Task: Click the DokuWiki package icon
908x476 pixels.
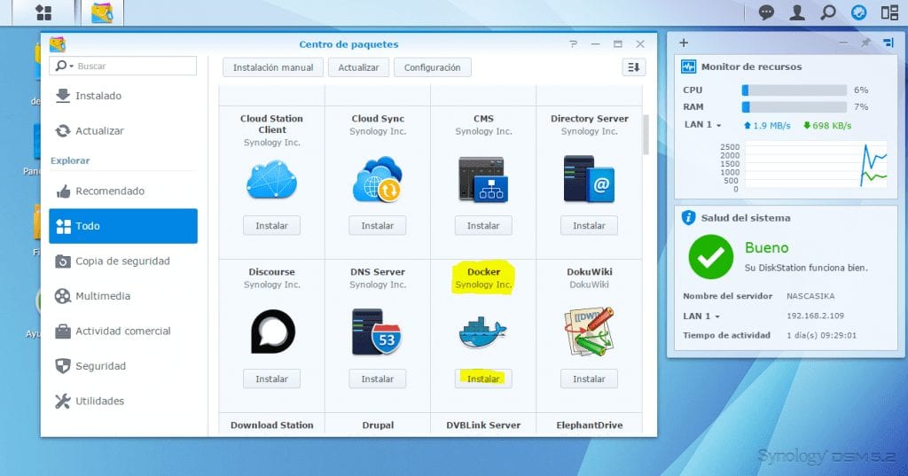Action: pyautogui.click(x=589, y=332)
